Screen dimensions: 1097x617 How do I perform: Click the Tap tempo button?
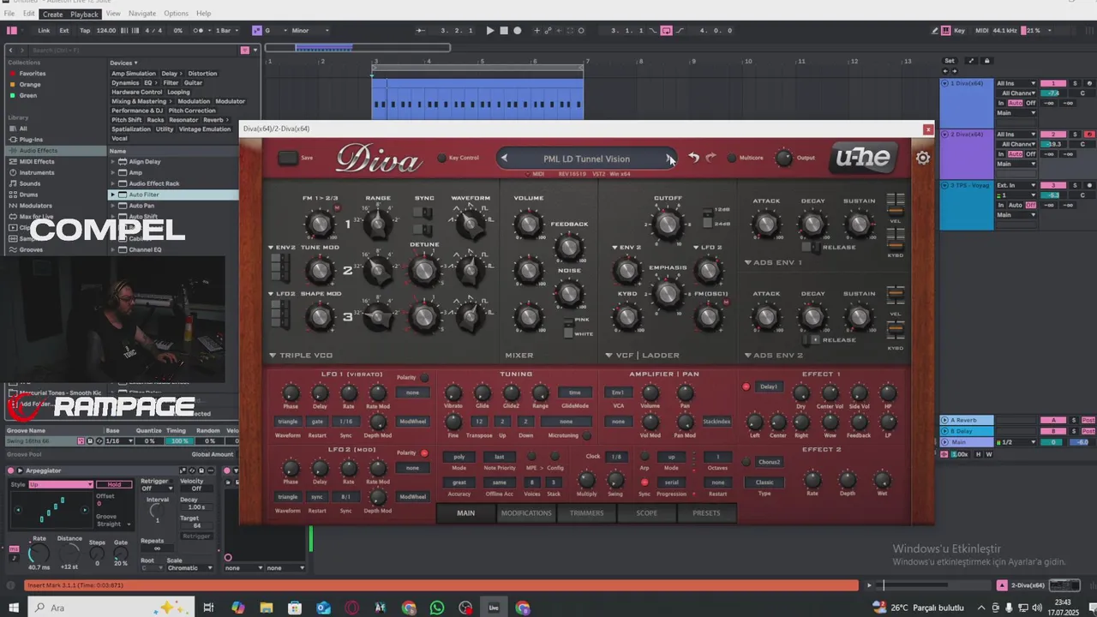[x=85, y=31]
